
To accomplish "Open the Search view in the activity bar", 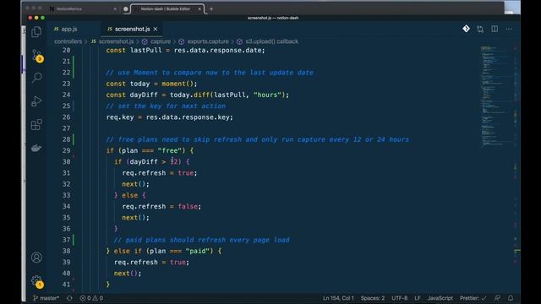I will click(x=36, y=78).
